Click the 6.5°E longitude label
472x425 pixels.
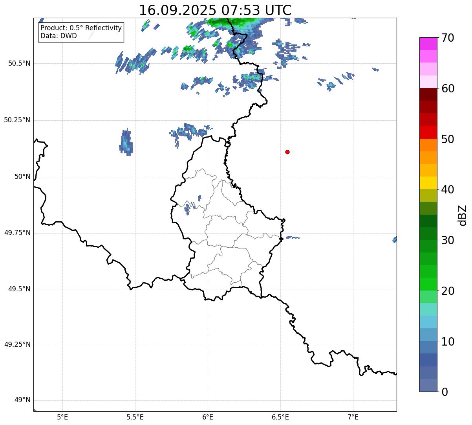(280, 417)
